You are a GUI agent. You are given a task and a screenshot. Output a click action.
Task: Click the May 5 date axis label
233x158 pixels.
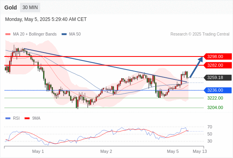(x=173, y=151)
